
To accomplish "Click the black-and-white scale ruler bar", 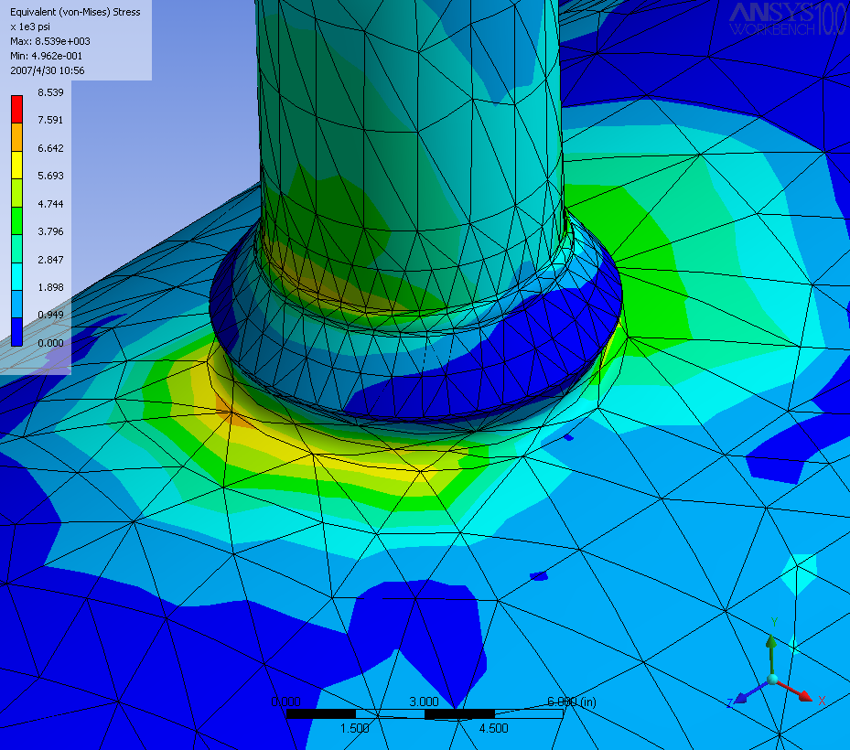I will click(425, 714).
